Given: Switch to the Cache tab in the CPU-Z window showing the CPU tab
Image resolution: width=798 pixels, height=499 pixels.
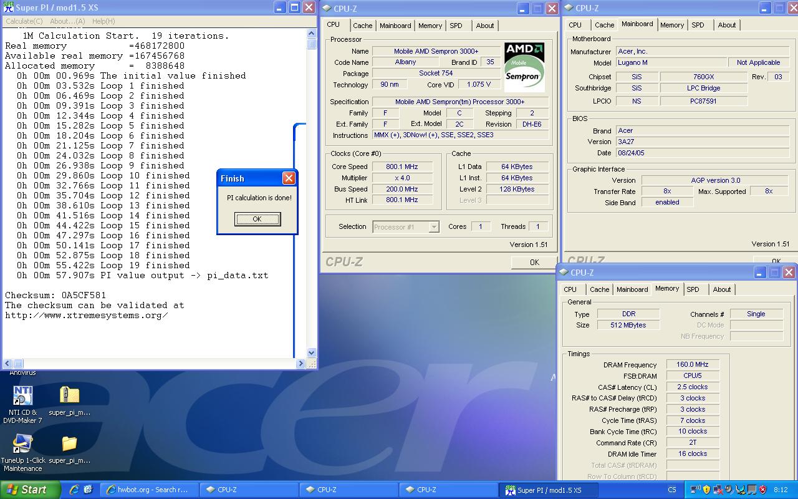Looking at the screenshot, I should (x=362, y=26).
